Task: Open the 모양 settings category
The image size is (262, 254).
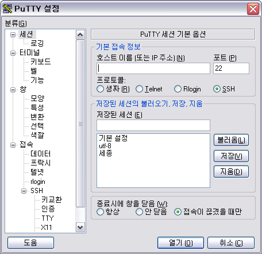Action: click(x=37, y=98)
